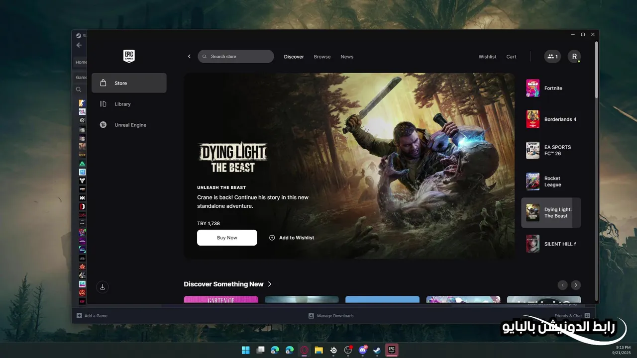Go back using the store back chevron
This screenshot has height=358, width=637.
click(x=189, y=57)
